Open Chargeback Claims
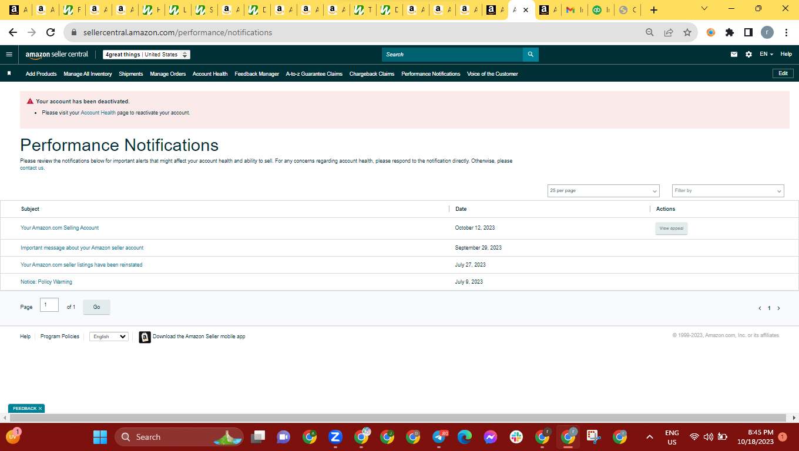This screenshot has width=799, height=451. click(372, 74)
